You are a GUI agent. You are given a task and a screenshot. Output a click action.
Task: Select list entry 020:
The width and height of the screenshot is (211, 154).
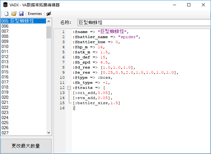pos(23,97)
